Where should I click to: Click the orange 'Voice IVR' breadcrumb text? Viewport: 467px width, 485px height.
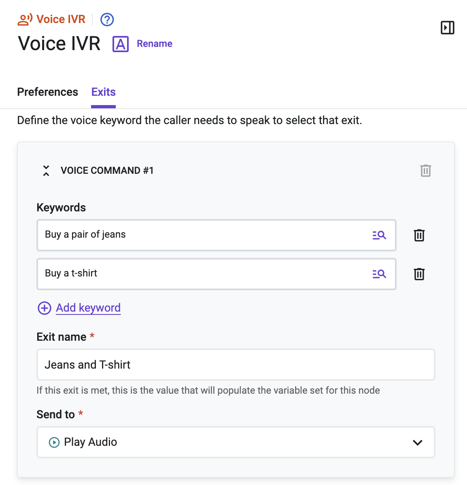coord(61,19)
